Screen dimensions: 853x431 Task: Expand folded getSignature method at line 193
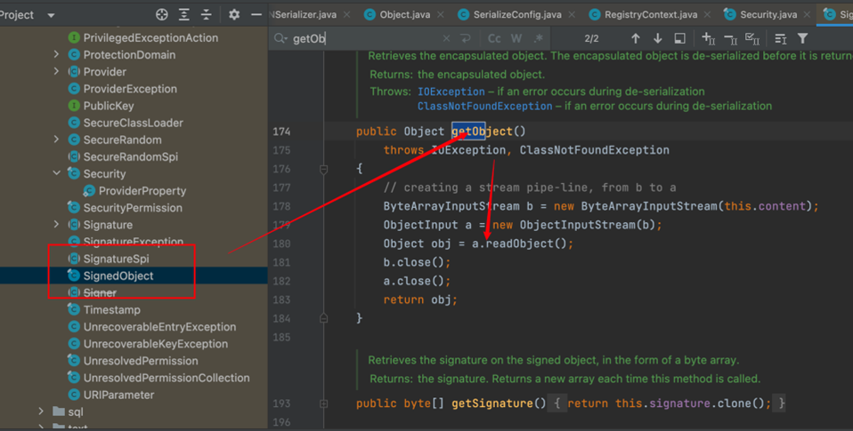(324, 403)
